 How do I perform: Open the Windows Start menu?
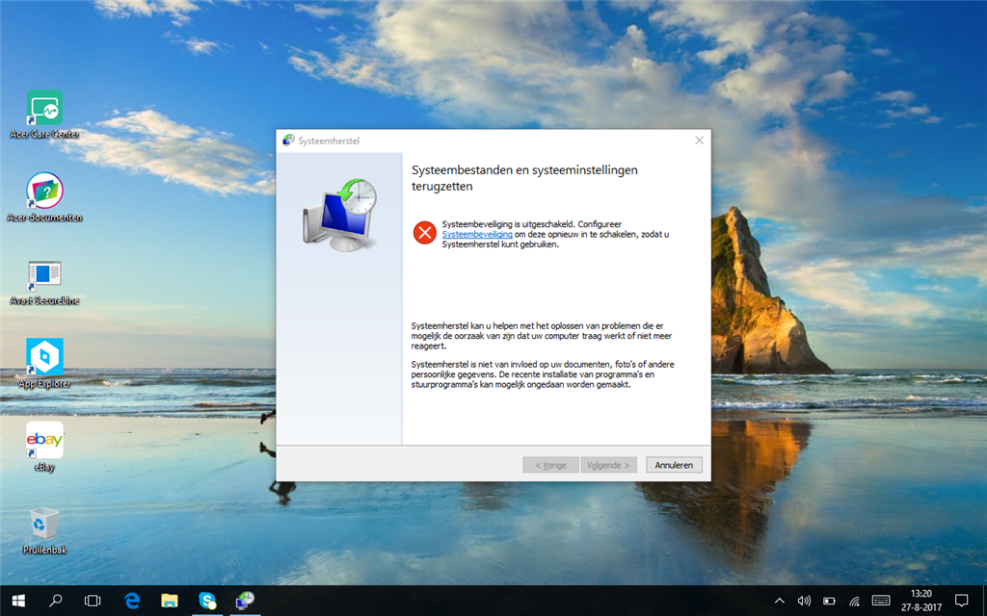[18, 601]
